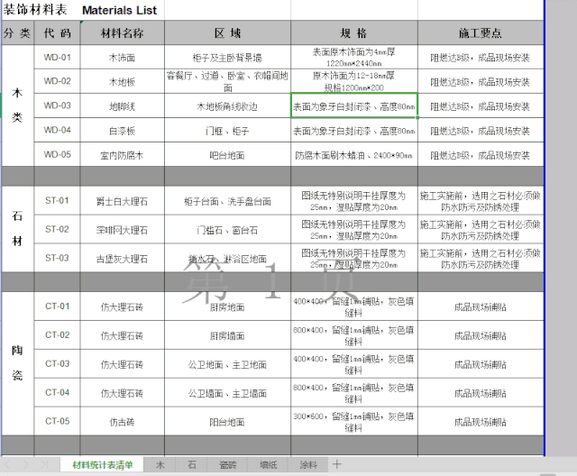Open the 木 sheet tab
The width and height of the screenshot is (577, 476).
(x=160, y=465)
